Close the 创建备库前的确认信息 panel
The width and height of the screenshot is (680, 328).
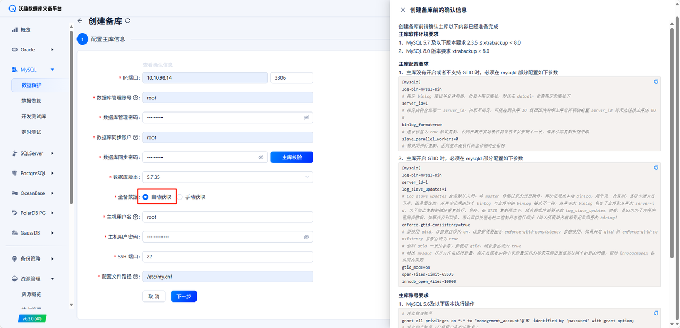(x=403, y=10)
